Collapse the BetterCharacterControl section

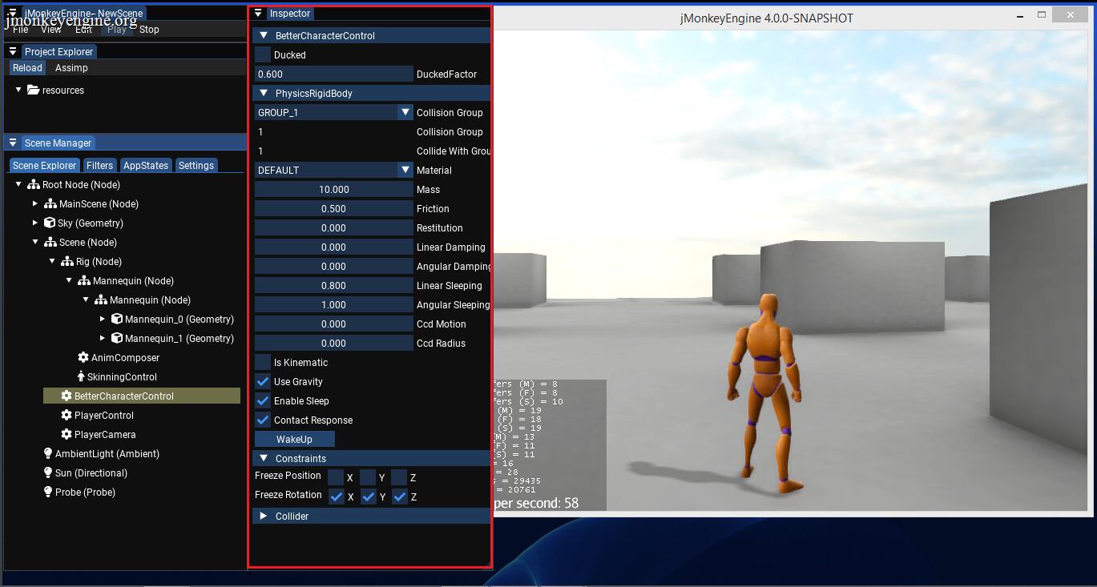coord(264,35)
